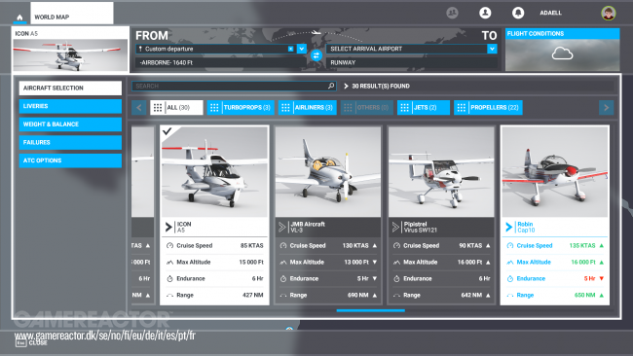
Task: Click the RUNWAY arrival field
Action: pos(412,62)
